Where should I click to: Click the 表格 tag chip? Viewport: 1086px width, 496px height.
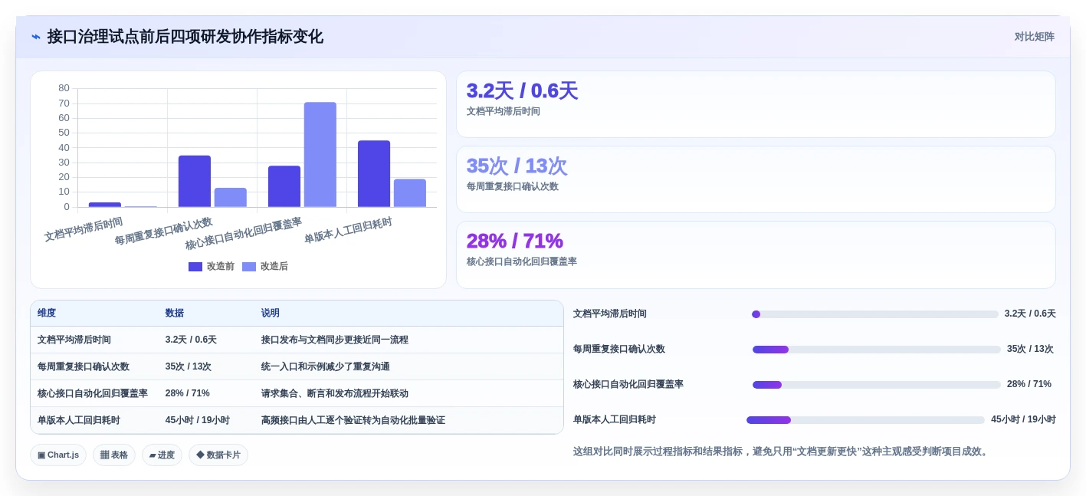(x=114, y=455)
